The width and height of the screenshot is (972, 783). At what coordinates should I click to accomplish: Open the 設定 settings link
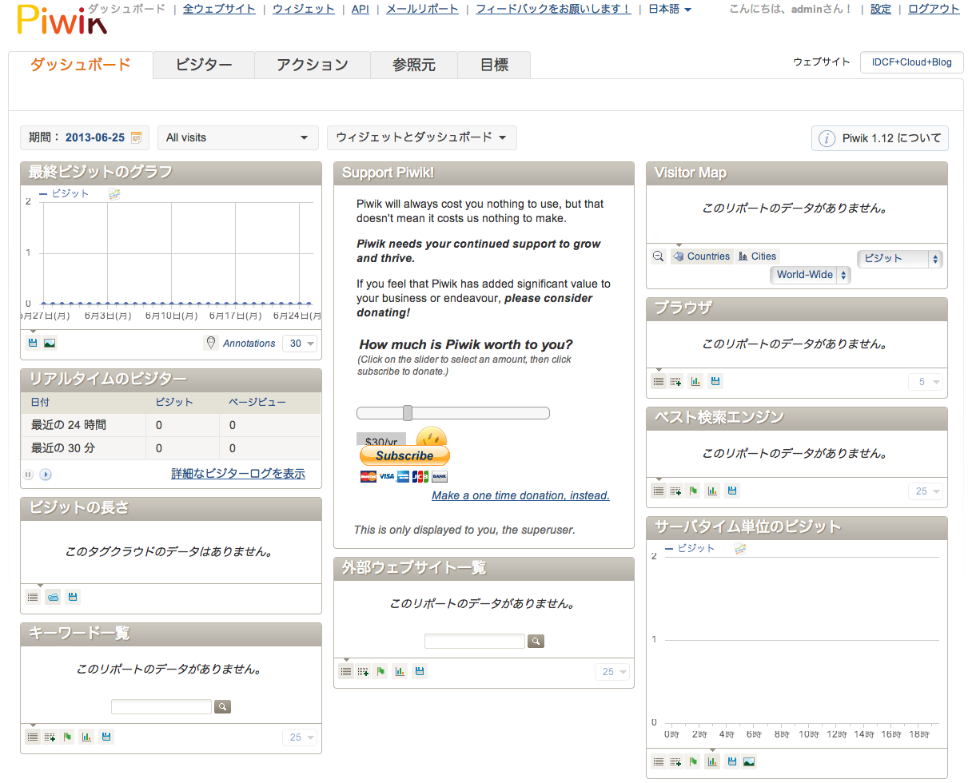coord(881,9)
